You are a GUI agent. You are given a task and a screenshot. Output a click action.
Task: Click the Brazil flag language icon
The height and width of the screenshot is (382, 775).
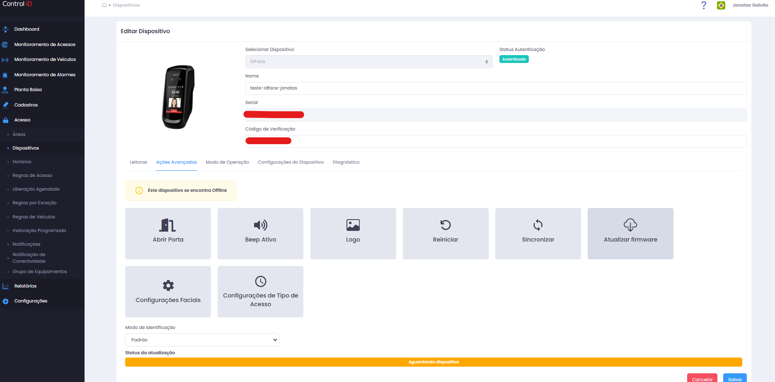(721, 5)
